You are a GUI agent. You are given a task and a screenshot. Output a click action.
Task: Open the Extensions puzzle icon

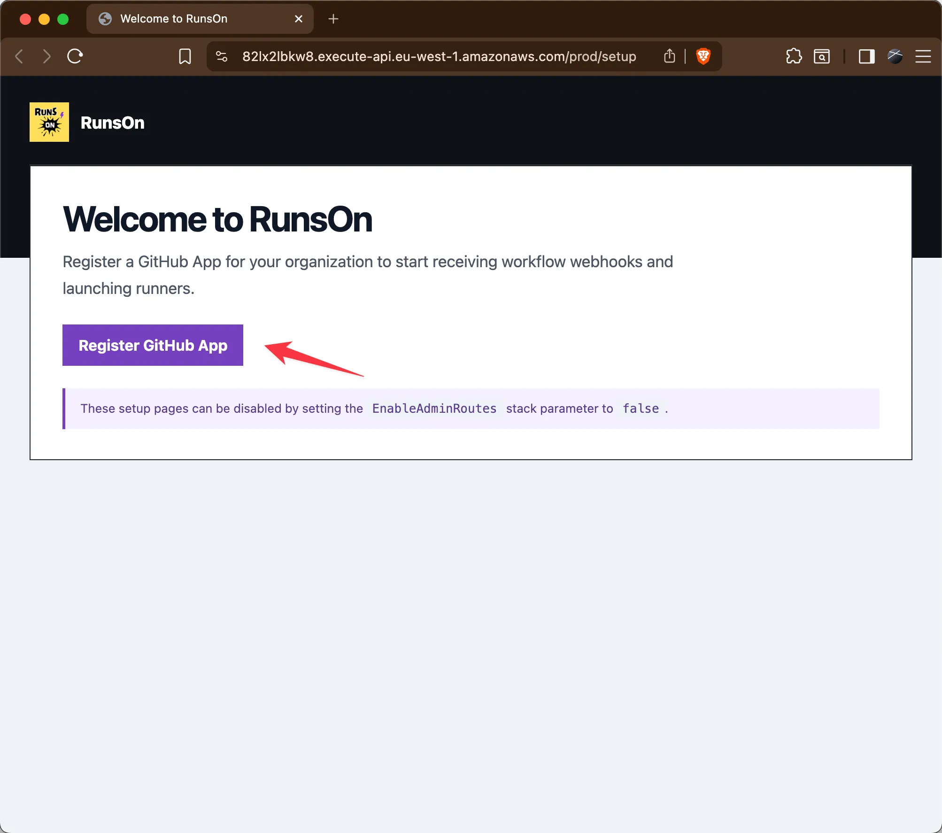click(x=794, y=56)
